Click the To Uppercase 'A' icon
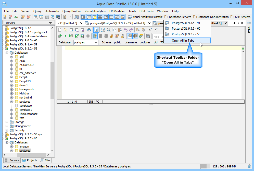The image size is (254, 171). coord(156,30)
